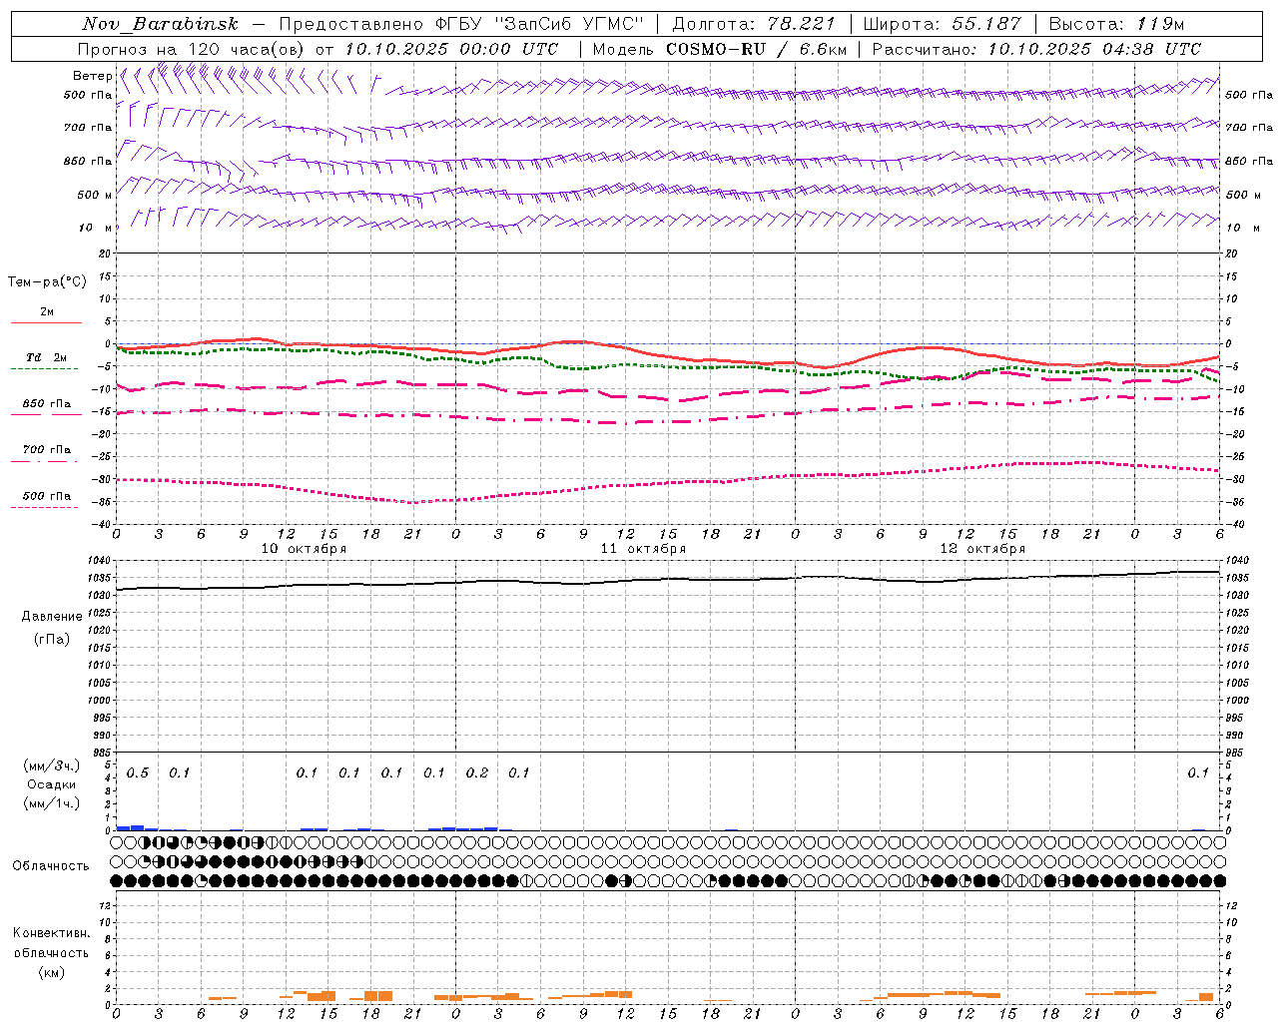Click the Рассчитано 10.10.2025 04:38 UTC timestamp
The width and height of the screenshot is (1278, 1022).
(x=1036, y=49)
